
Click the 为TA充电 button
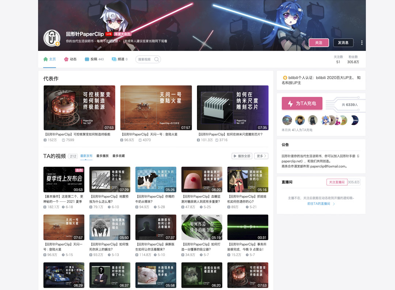point(302,103)
